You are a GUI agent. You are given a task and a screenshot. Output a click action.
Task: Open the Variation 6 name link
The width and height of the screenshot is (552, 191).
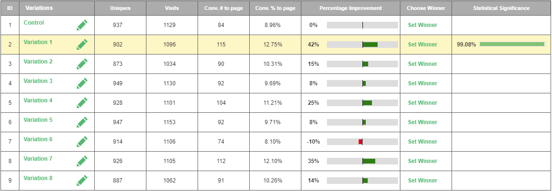(x=38, y=139)
